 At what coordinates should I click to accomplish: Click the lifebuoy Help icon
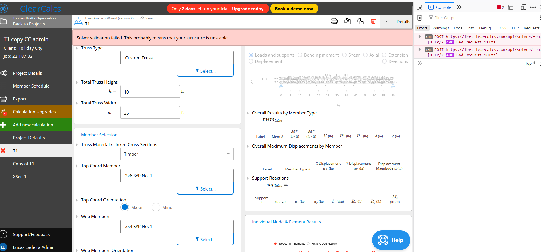click(383, 240)
